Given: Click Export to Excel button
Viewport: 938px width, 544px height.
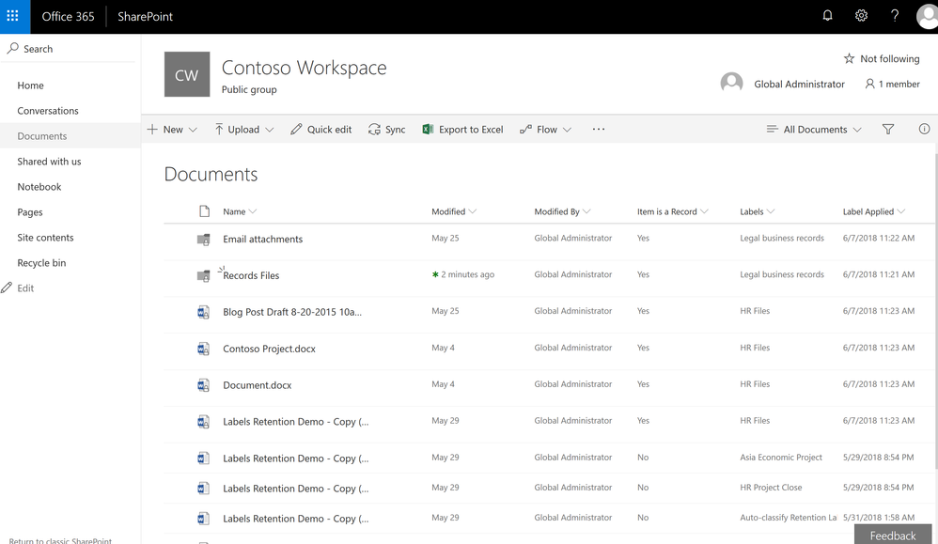Looking at the screenshot, I should point(462,130).
